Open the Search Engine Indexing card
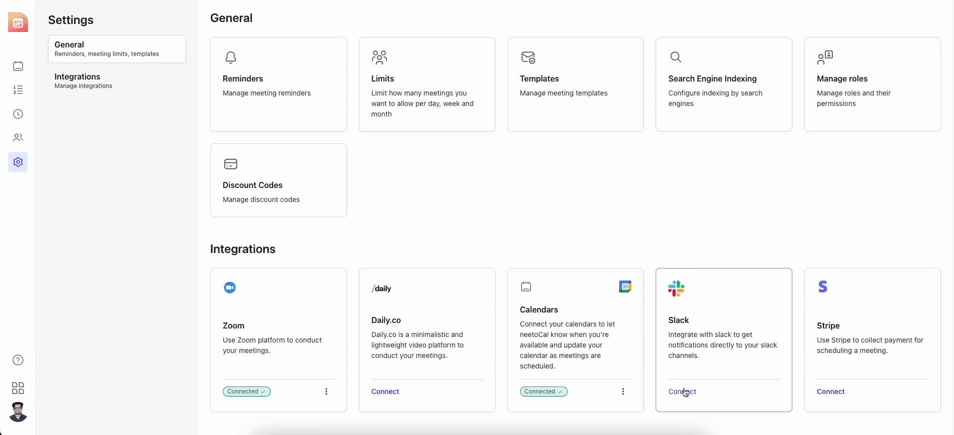 [x=724, y=84]
